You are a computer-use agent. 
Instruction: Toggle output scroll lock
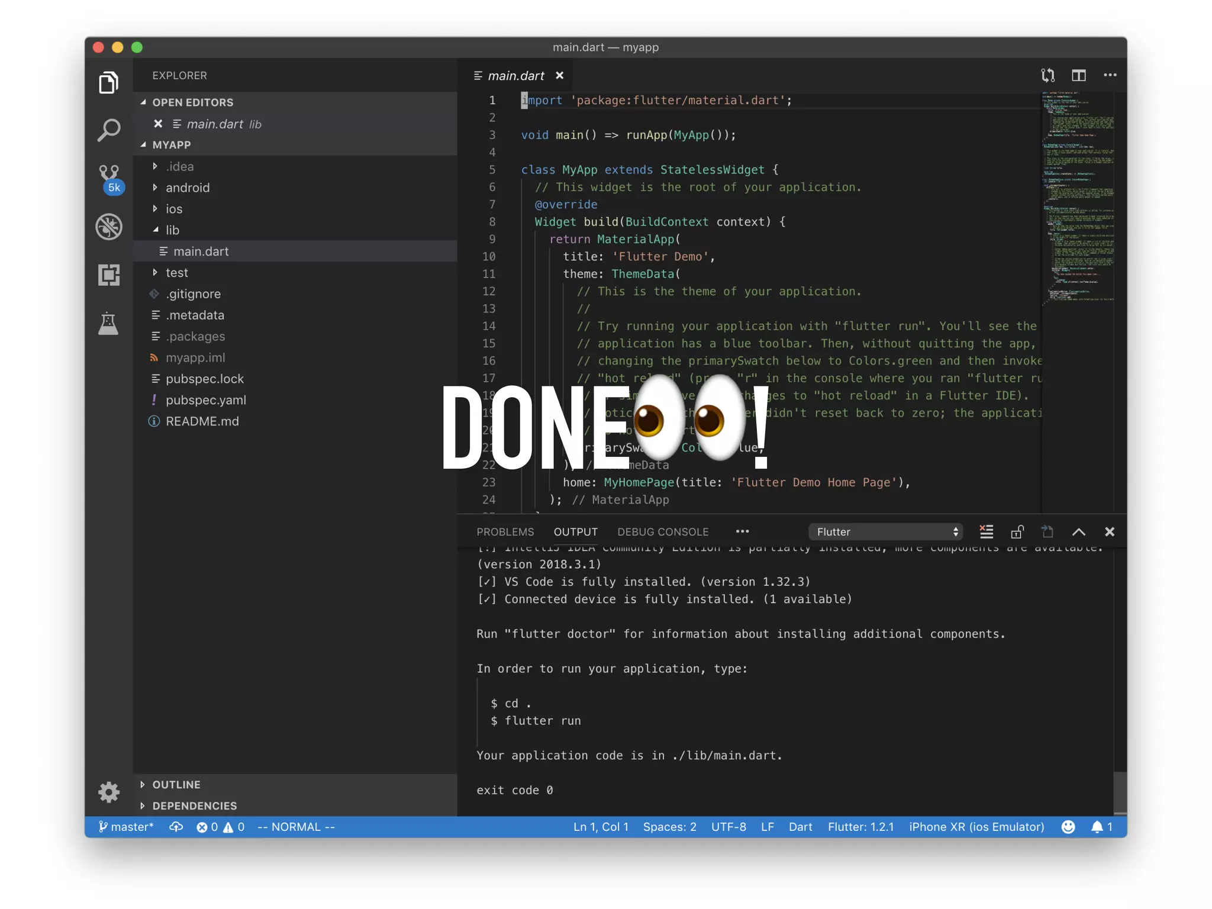click(x=1017, y=531)
